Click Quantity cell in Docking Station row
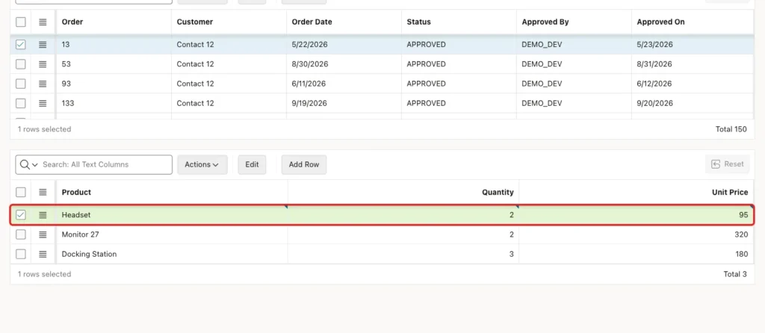Image resolution: width=765 pixels, height=333 pixels. click(403, 254)
